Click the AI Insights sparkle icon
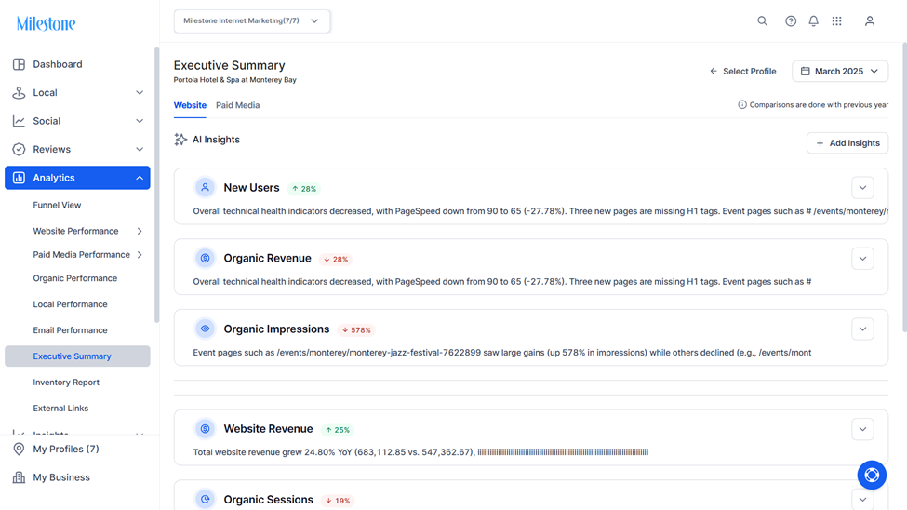 (x=180, y=140)
